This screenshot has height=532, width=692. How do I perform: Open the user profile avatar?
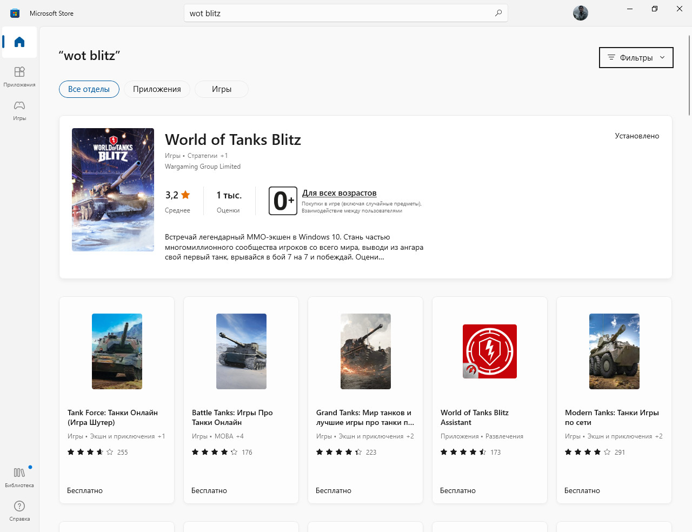pyautogui.click(x=581, y=13)
